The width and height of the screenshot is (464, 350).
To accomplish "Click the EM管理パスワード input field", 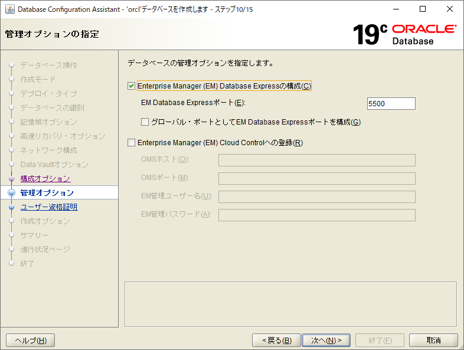I will [x=317, y=215].
